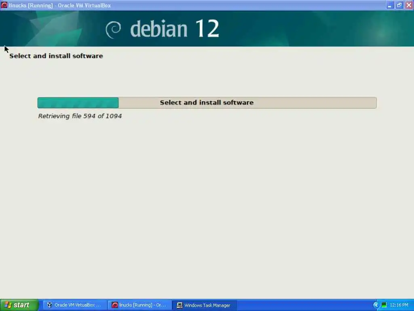Click the 'debian 12' banner text
414x311 pixels.
coord(175,29)
